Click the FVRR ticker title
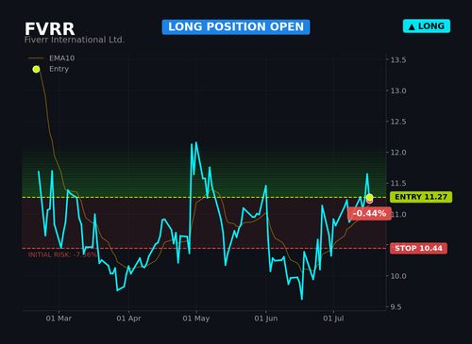 click(50, 29)
